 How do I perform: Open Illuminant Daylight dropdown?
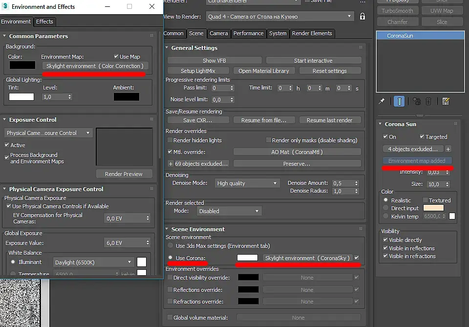tap(93, 262)
